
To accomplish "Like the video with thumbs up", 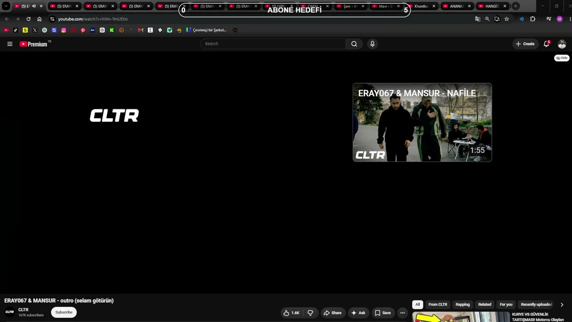I will click(x=291, y=313).
